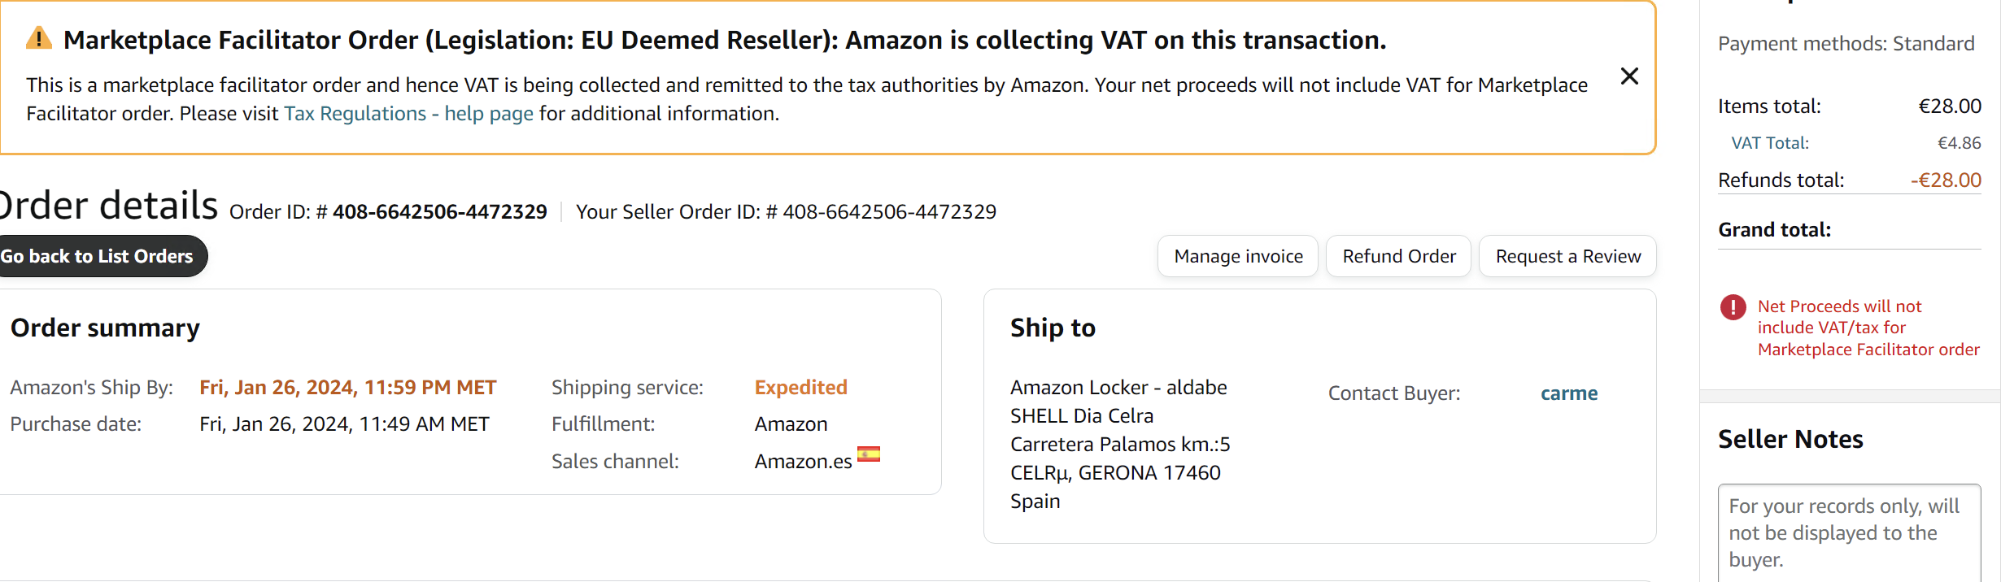2001x582 pixels.
Task: Click the red exclamation alert icon
Action: point(1733,306)
